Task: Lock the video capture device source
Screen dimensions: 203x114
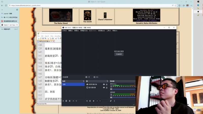Action: [107, 84]
